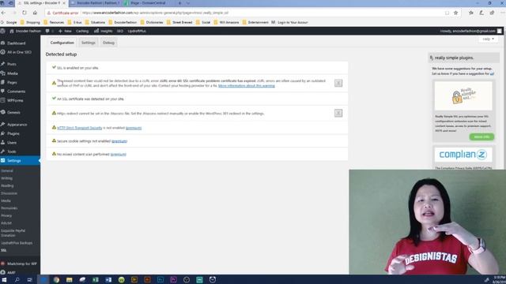Open a new browser tab with plus

coord(179,3)
